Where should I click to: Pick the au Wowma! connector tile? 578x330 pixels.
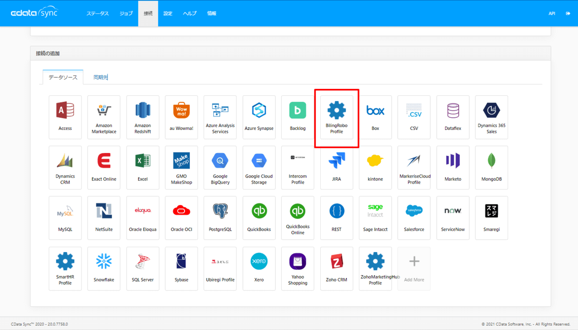click(x=181, y=117)
